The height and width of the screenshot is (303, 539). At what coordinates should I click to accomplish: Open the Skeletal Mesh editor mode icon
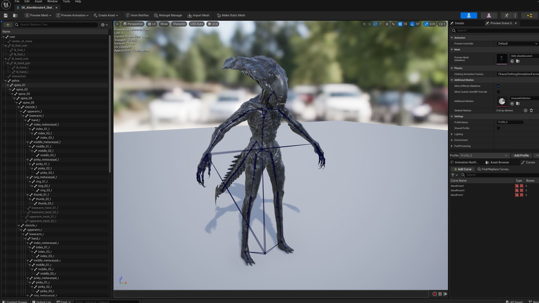click(489, 15)
